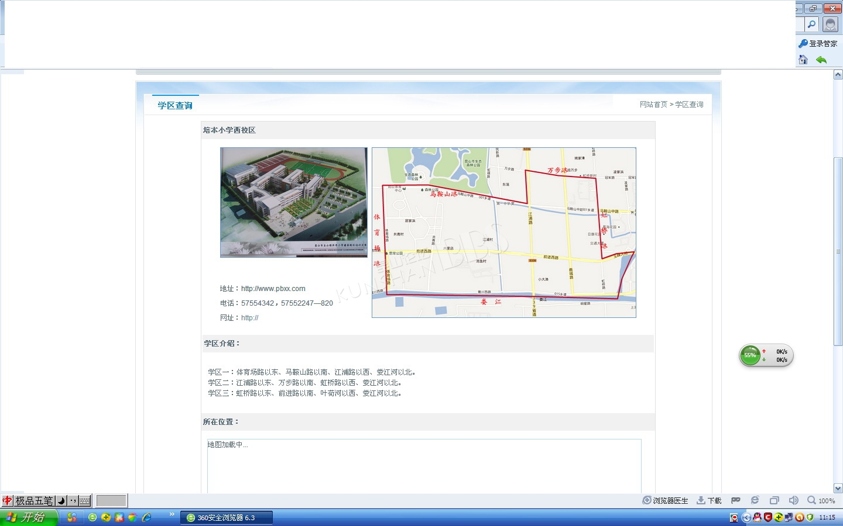Toggle the half/full-width moon icon
The height and width of the screenshot is (526, 843).
(x=61, y=501)
